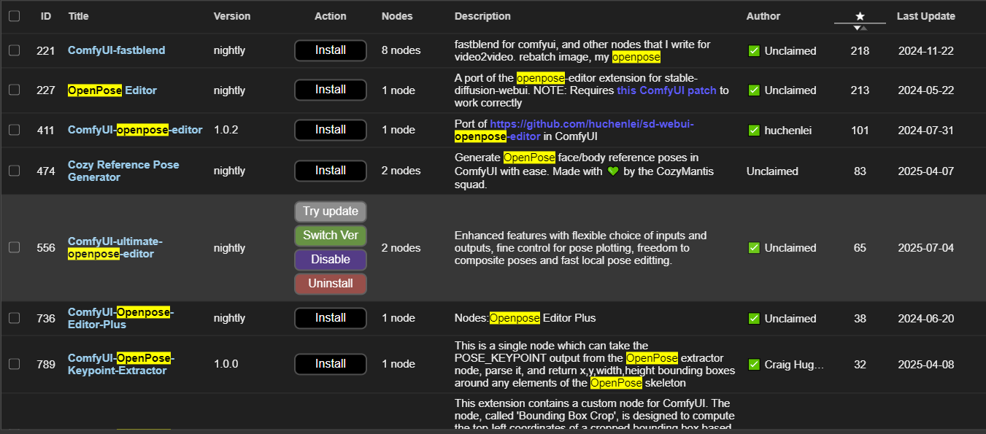The width and height of the screenshot is (986, 434).
Task: Click the '8 nodes' cell
Action: click(401, 50)
